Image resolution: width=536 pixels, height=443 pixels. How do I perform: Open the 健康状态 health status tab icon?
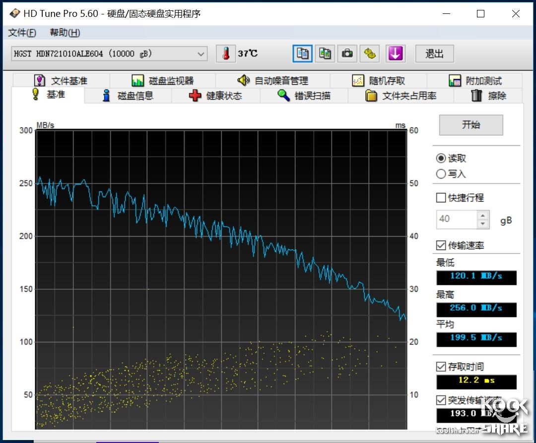(x=194, y=96)
